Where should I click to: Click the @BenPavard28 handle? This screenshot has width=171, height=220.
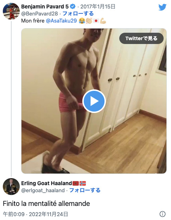pyautogui.click(x=39, y=14)
